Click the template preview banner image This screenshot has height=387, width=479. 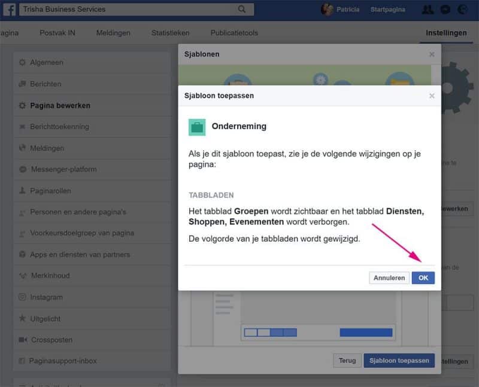coord(305,75)
